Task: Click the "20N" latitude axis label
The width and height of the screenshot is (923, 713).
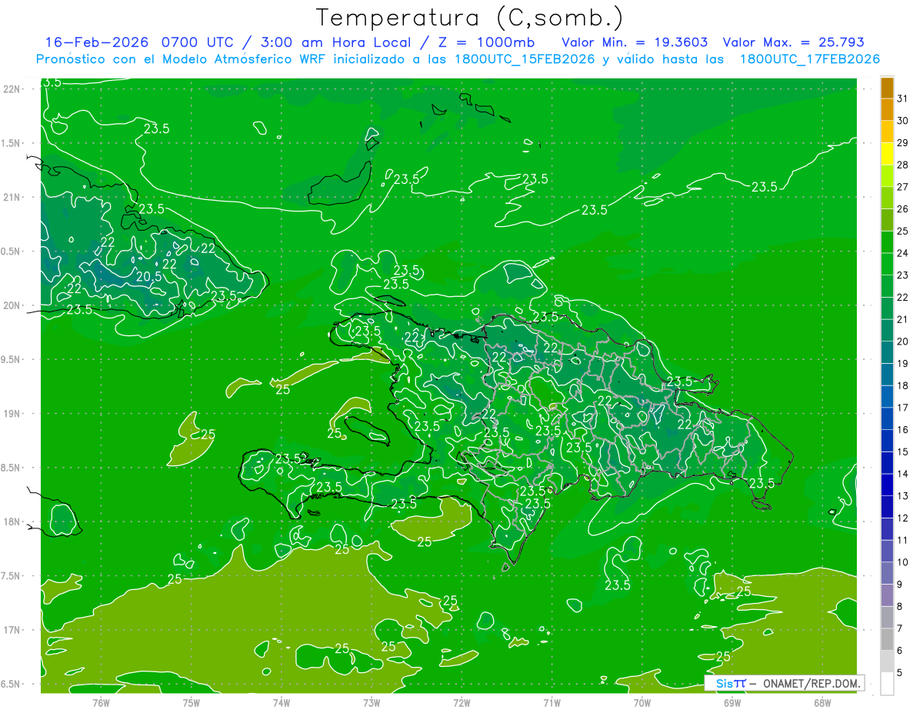Action: click(13, 305)
